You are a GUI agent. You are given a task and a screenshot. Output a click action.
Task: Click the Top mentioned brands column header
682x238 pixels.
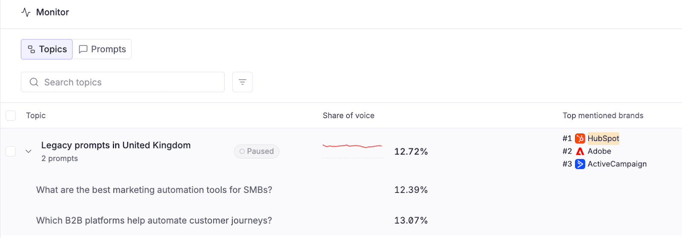tap(602, 116)
